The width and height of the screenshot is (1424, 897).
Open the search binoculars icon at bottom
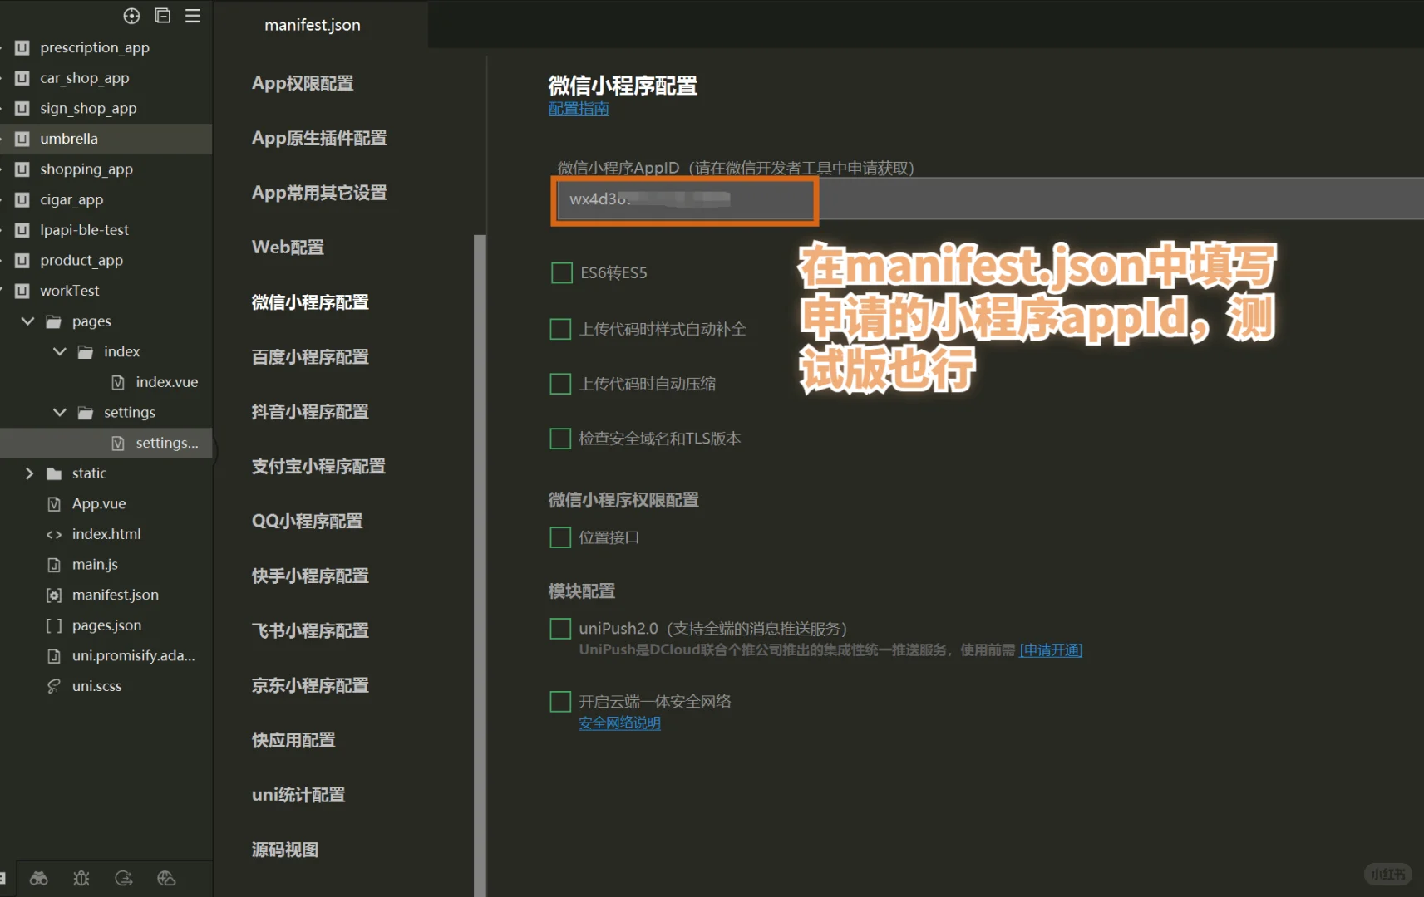tap(37, 878)
